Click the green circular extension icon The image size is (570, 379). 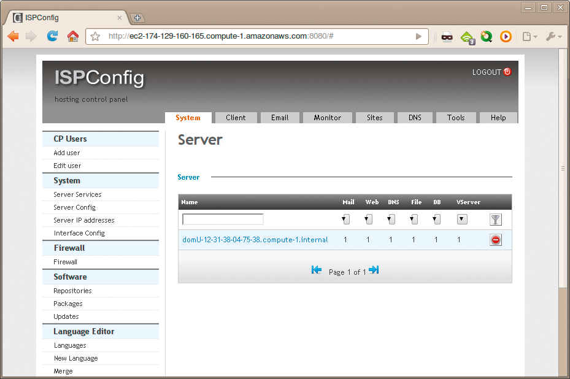[486, 36]
